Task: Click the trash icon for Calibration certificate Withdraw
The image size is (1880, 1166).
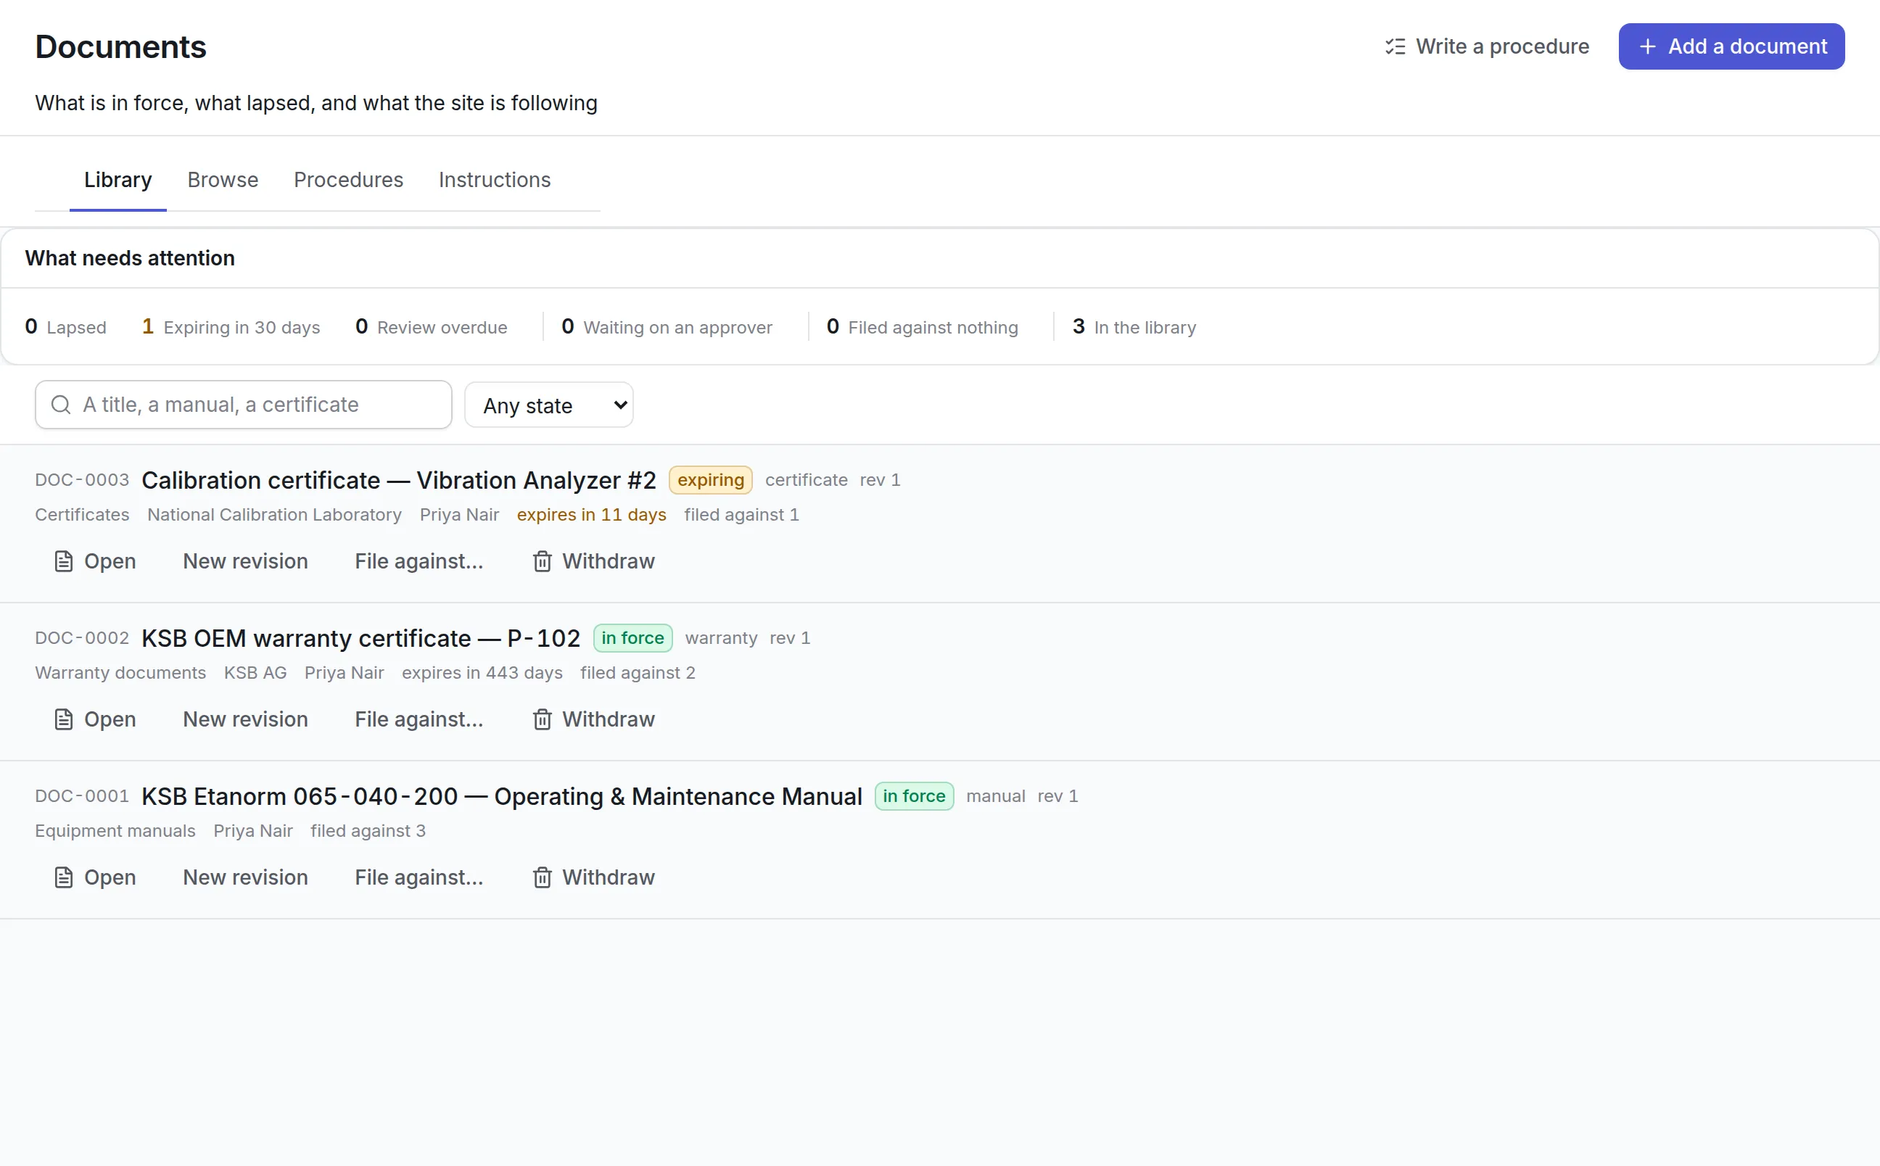Action: [542, 561]
